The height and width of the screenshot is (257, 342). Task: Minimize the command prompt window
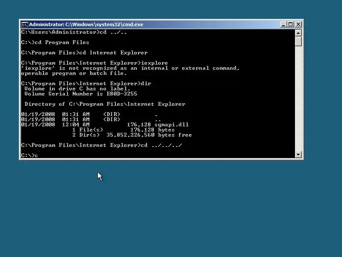tap(283, 24)
